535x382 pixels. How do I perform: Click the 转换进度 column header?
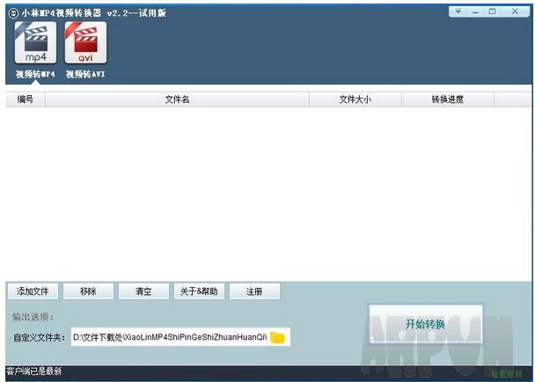click(448, 99)
